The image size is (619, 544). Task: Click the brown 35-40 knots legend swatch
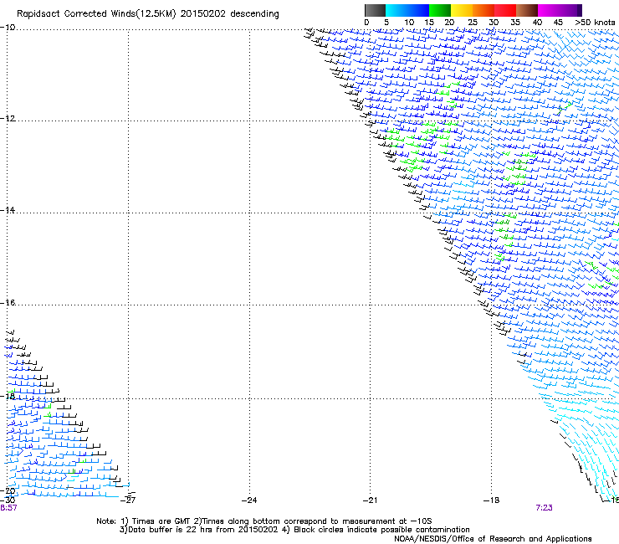tap(527, 10)
